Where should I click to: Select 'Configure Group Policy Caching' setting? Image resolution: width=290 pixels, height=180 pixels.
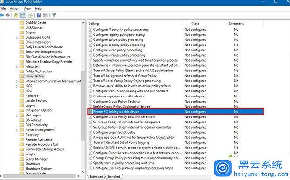coord(116,102)
